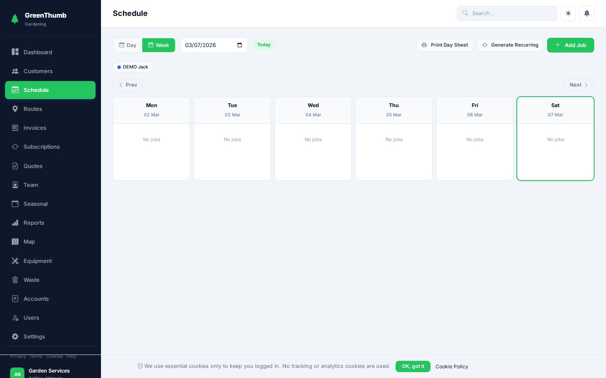Open Settings gear in sidebar
This screenshot has width=606, height=378.
coord(15,336)
